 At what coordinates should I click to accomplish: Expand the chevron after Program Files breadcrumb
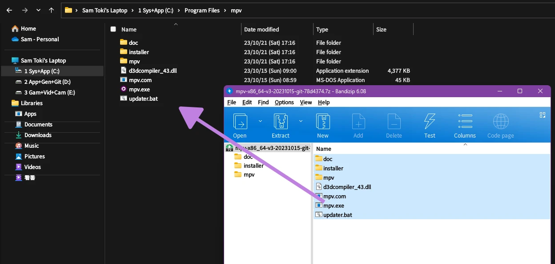[225, 10]
